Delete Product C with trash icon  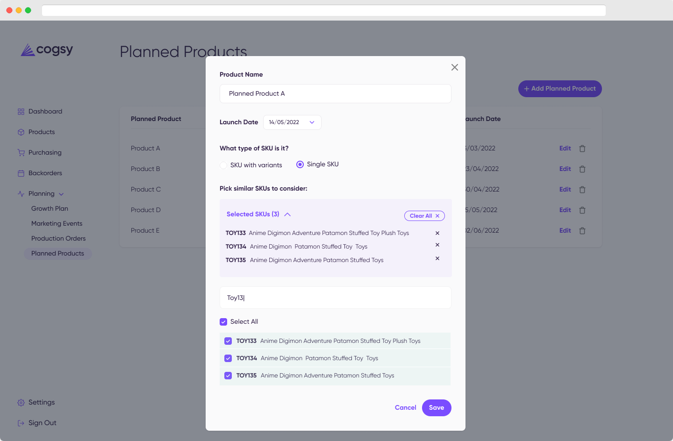(x=582, y=190)
